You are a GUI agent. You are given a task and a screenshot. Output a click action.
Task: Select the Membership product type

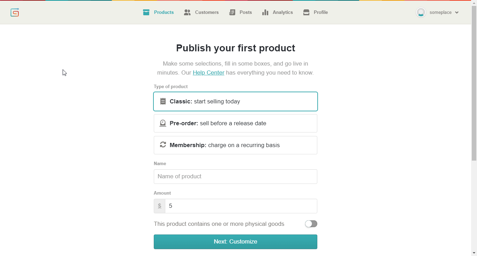236,145
